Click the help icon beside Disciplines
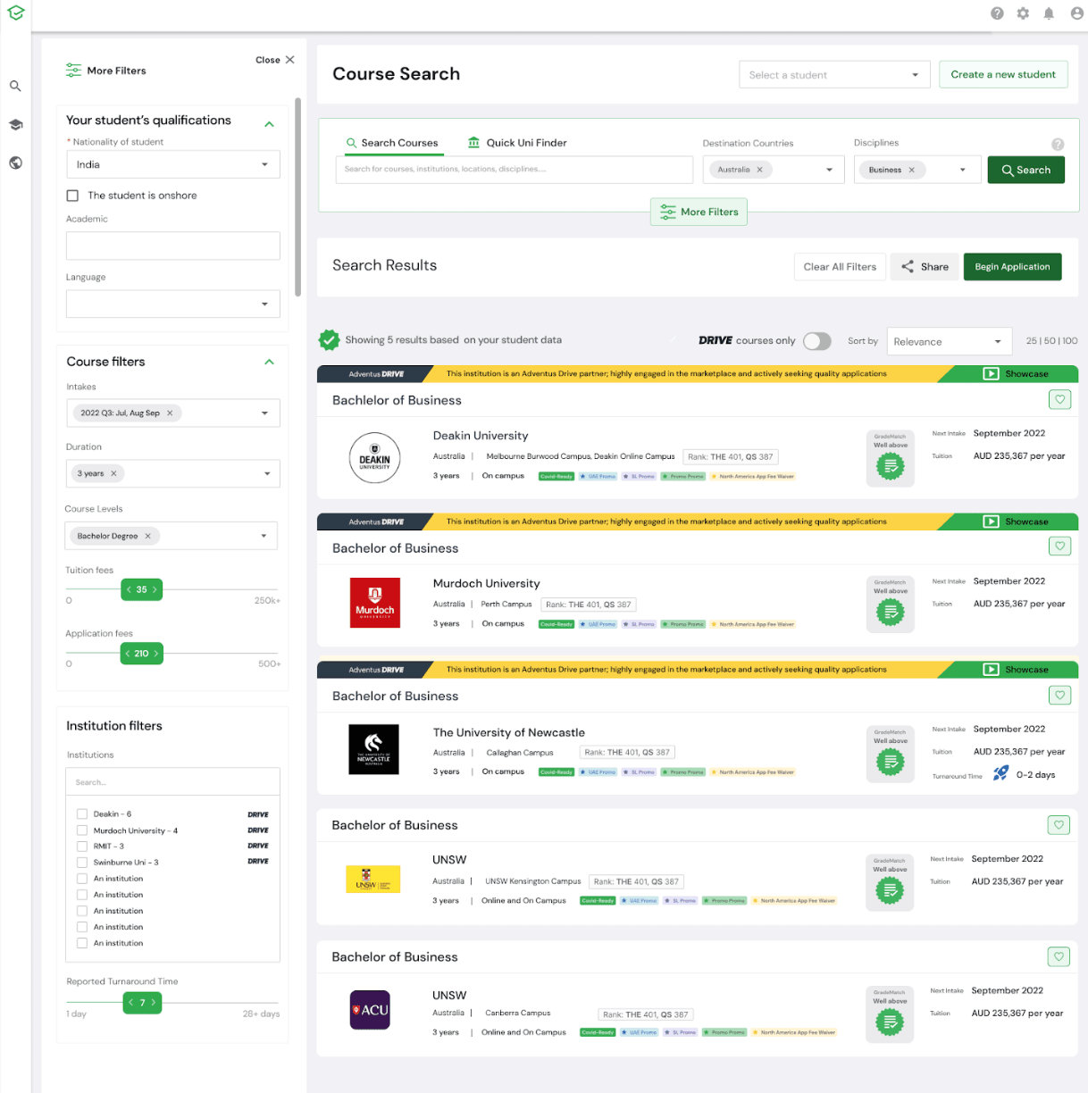Viewport: 1088px width, 1093px height. tap(1058, 144)
